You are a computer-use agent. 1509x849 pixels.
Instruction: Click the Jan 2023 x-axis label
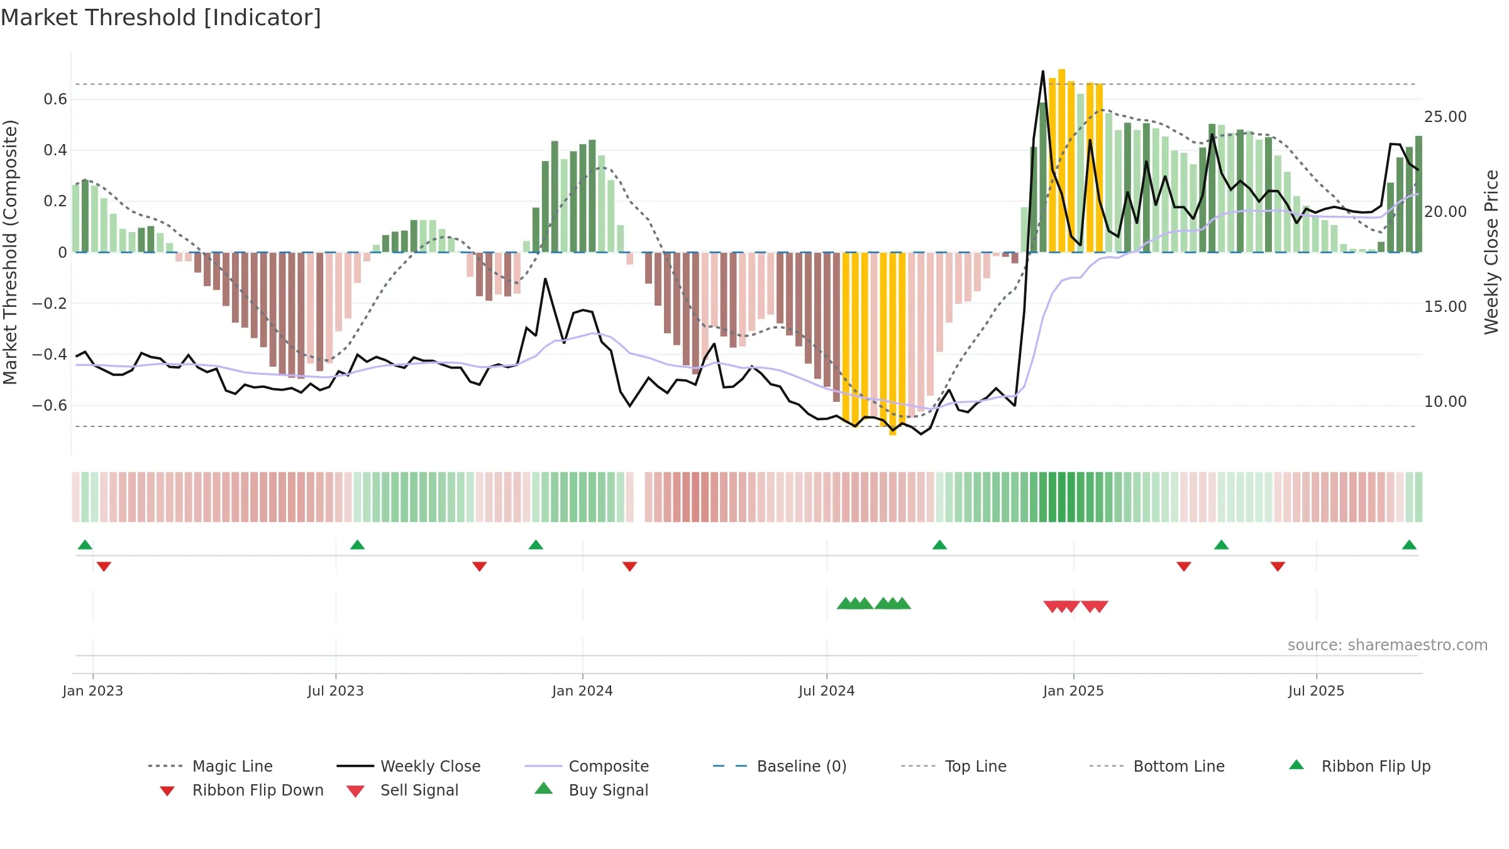[x=92, y=691]
